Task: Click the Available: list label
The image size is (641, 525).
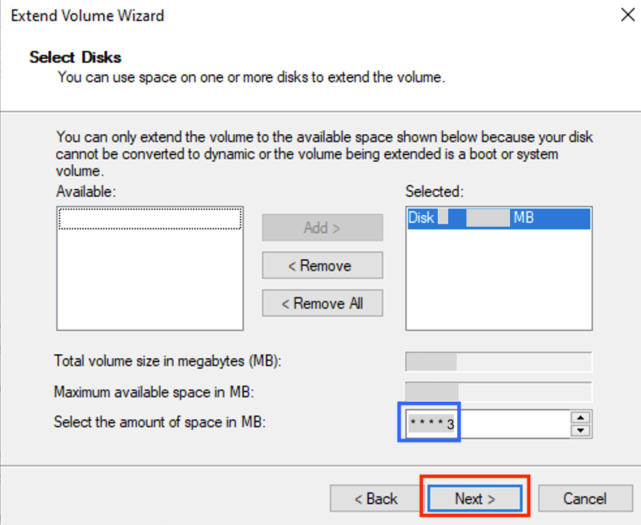Action: click(86, 192)
